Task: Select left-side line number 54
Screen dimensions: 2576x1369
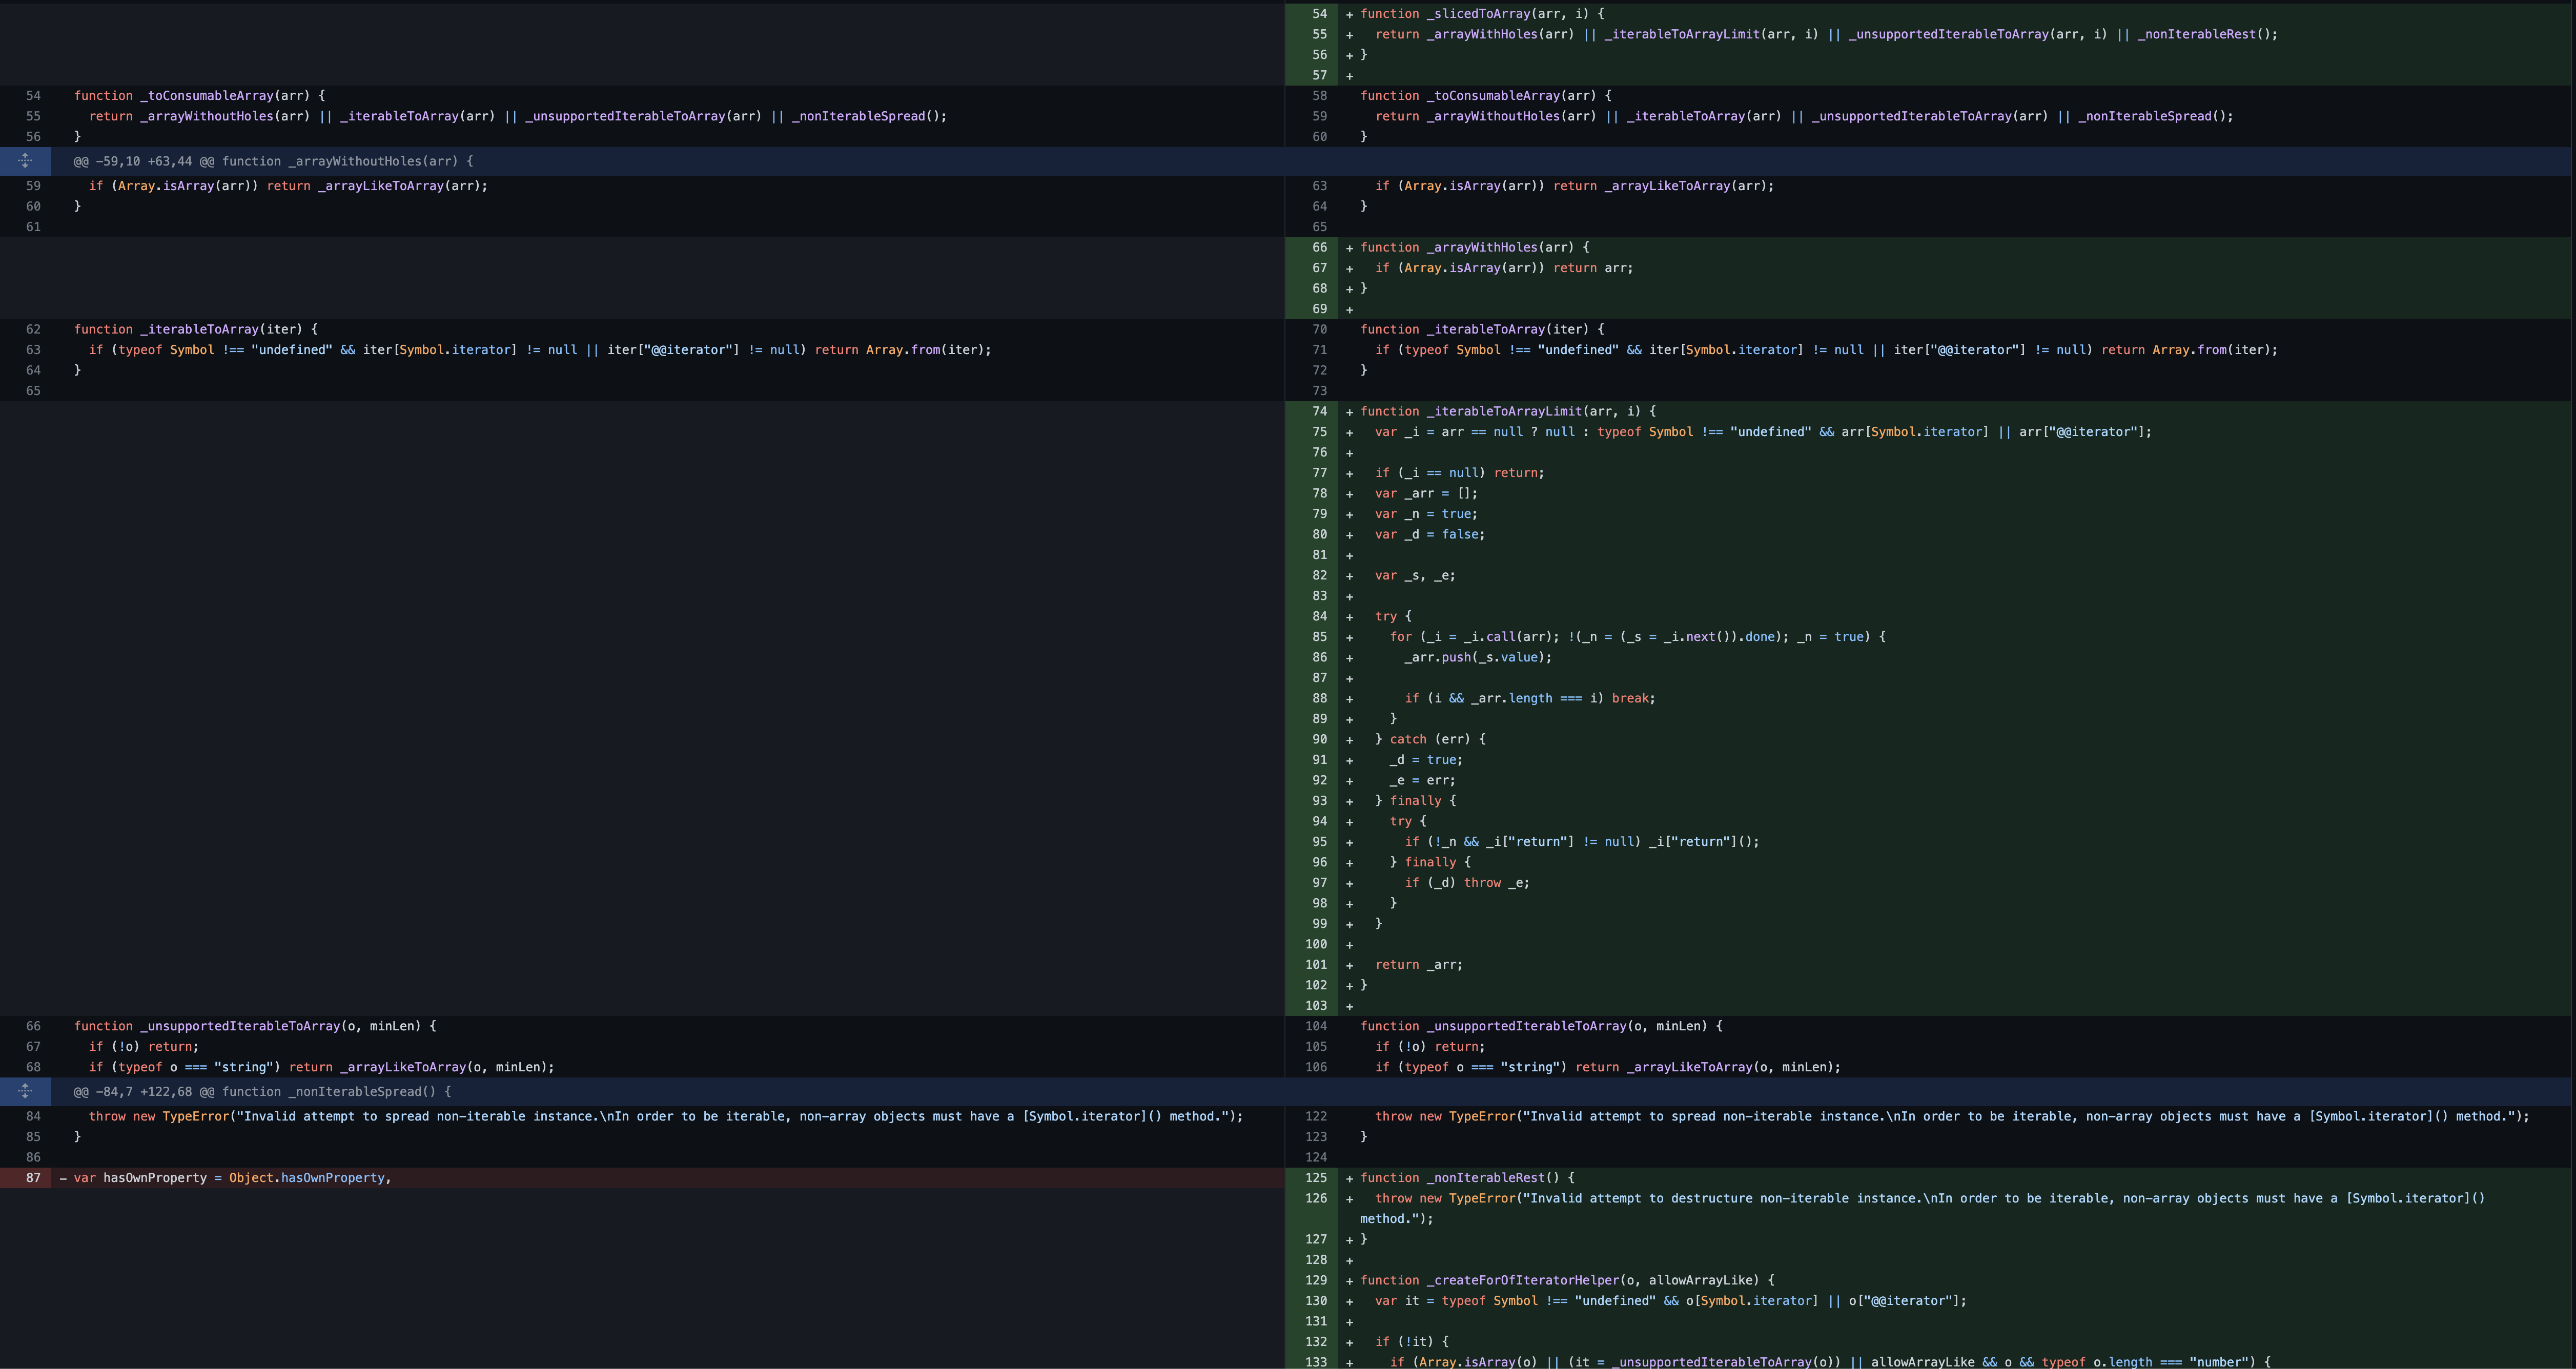Action: click(33, 96)
